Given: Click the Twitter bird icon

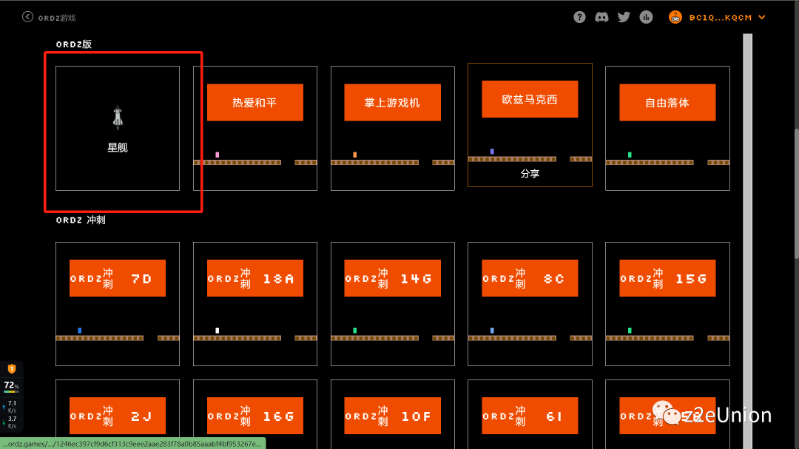Looking at the screenshot, I should (624, 16).
